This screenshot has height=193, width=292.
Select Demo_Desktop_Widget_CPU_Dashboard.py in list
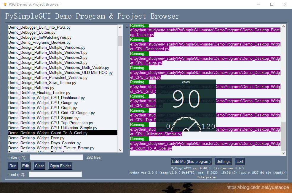coord(63,98)
